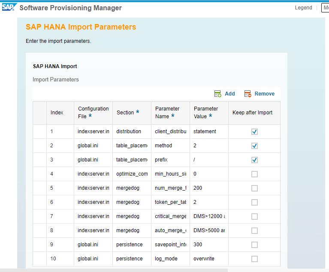Uncheck Keep after Import for row 1
This screenshot has width=329, height=272.
254,132
